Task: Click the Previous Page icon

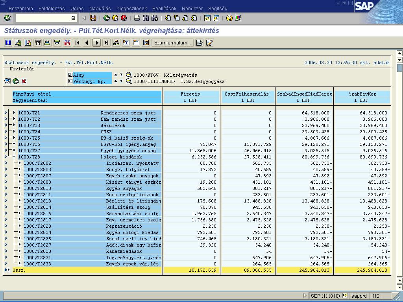Action: (177, 18)
